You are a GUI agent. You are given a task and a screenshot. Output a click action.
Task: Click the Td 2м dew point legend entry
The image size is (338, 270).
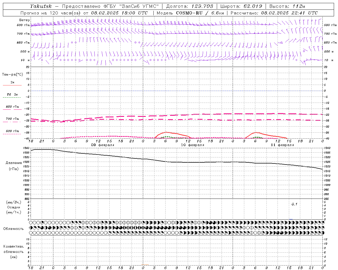pyautogui.click(x=12, y=94)
